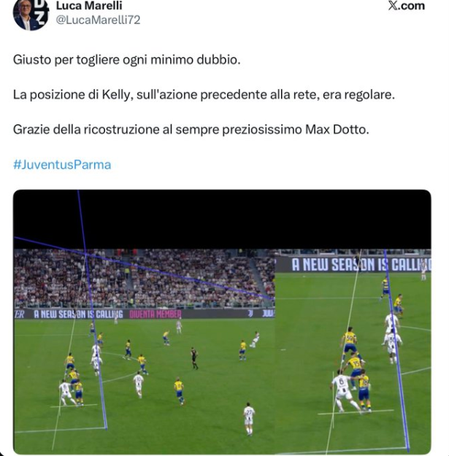Click the A NEW SEASON banner in the right panel
Screen dimensions: 449x456
tap(361, 265)
